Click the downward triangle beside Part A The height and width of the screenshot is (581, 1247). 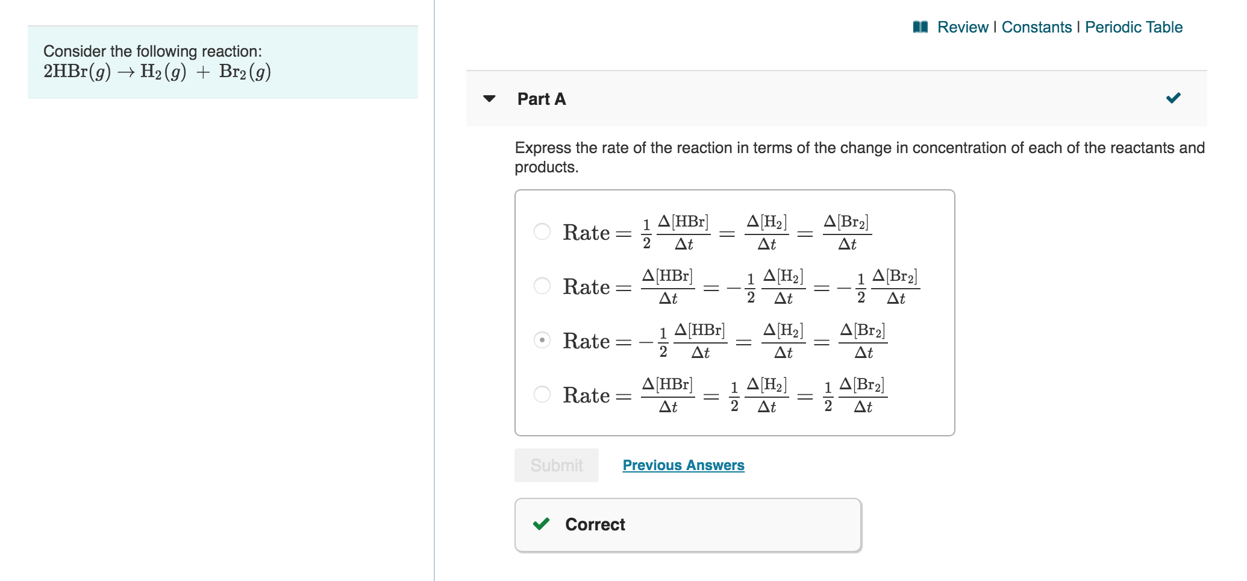pos(489,99)
